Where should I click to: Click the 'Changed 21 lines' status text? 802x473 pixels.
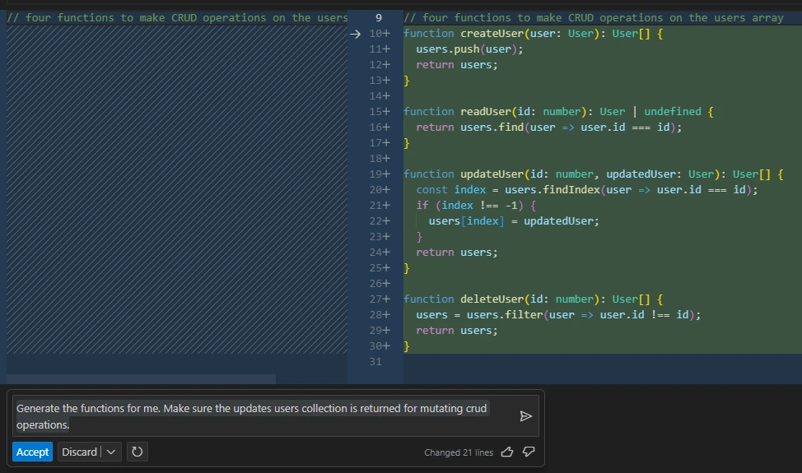pyautogui.click(x=459, y=452)
